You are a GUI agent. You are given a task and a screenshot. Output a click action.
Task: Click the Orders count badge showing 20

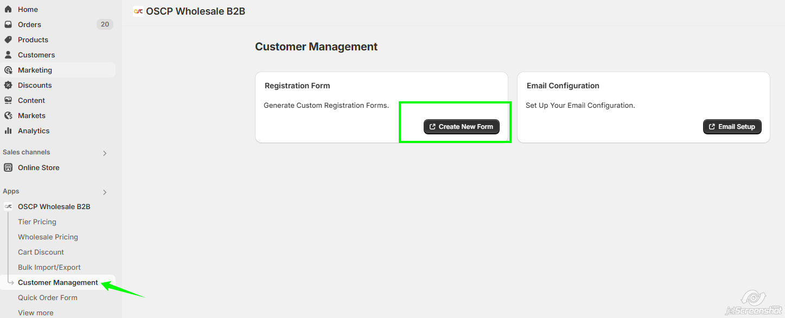[x=105, y=24]
